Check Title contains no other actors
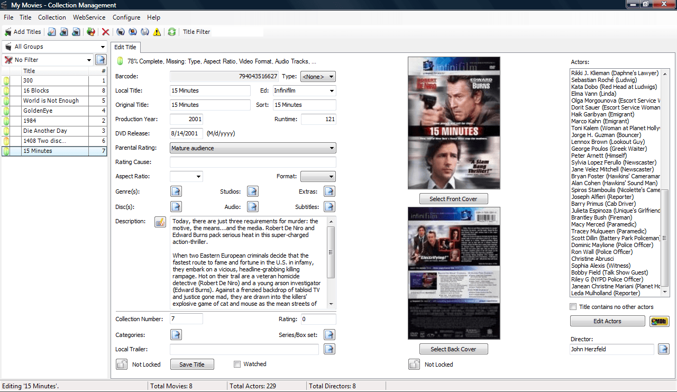The height and width of the screenshot is (392, 677). coord(573,307)
